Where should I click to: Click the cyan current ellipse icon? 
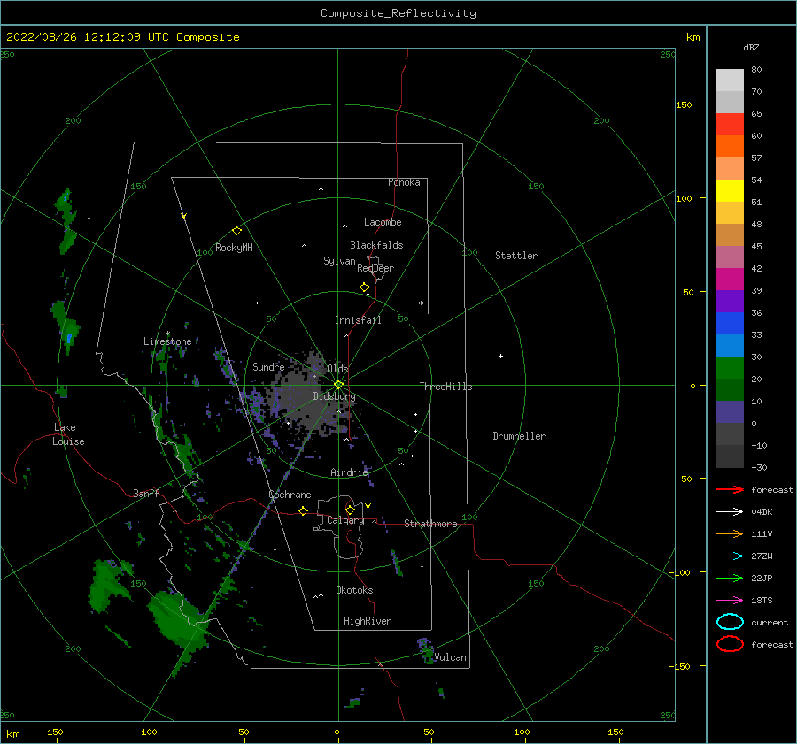(730, 622)
